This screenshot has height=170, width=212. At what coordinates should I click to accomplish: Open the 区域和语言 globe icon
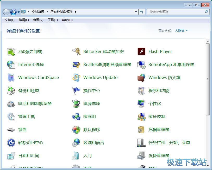pos(76,143)
